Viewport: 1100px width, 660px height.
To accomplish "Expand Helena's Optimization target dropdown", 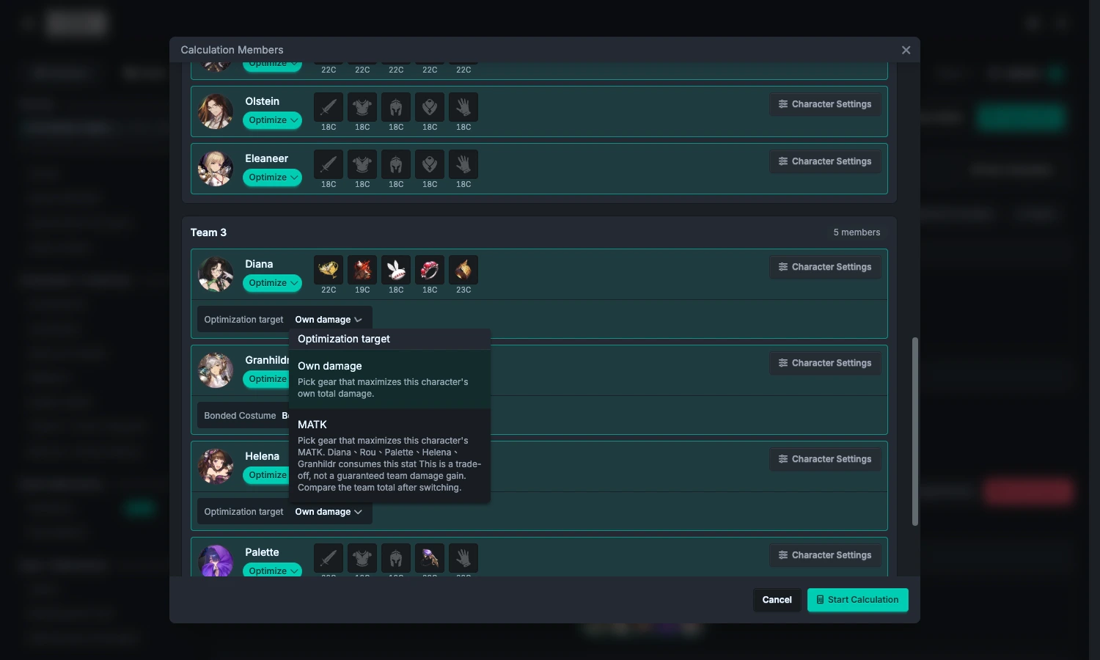I will (x=329, y=512).
